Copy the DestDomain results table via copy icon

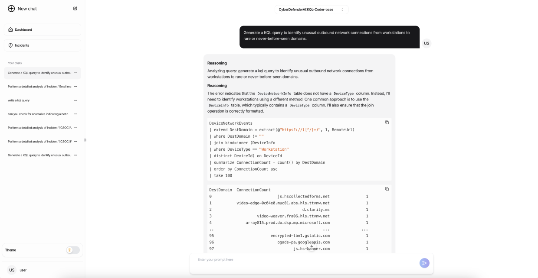[x=387, y=189]
